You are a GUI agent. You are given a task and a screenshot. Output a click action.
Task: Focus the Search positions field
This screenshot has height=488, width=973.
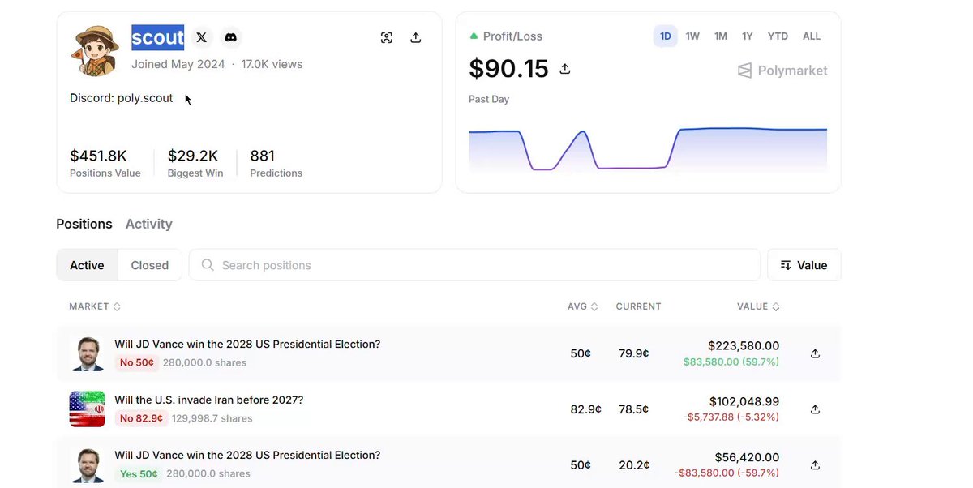click(474, 265)
